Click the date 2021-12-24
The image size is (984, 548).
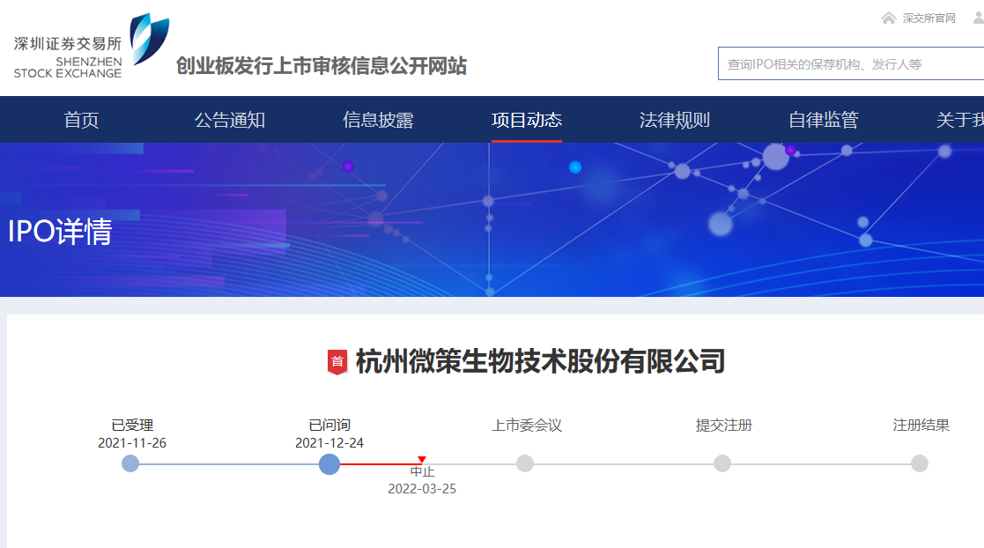[329, 443]
